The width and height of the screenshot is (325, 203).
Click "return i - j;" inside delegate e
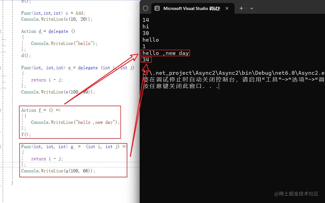coord(47,80)
